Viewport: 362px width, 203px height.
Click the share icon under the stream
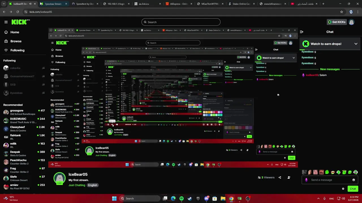click(280, 177)
